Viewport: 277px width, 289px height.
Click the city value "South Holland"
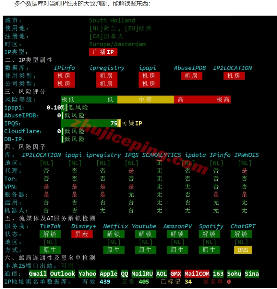pos(112,20)
